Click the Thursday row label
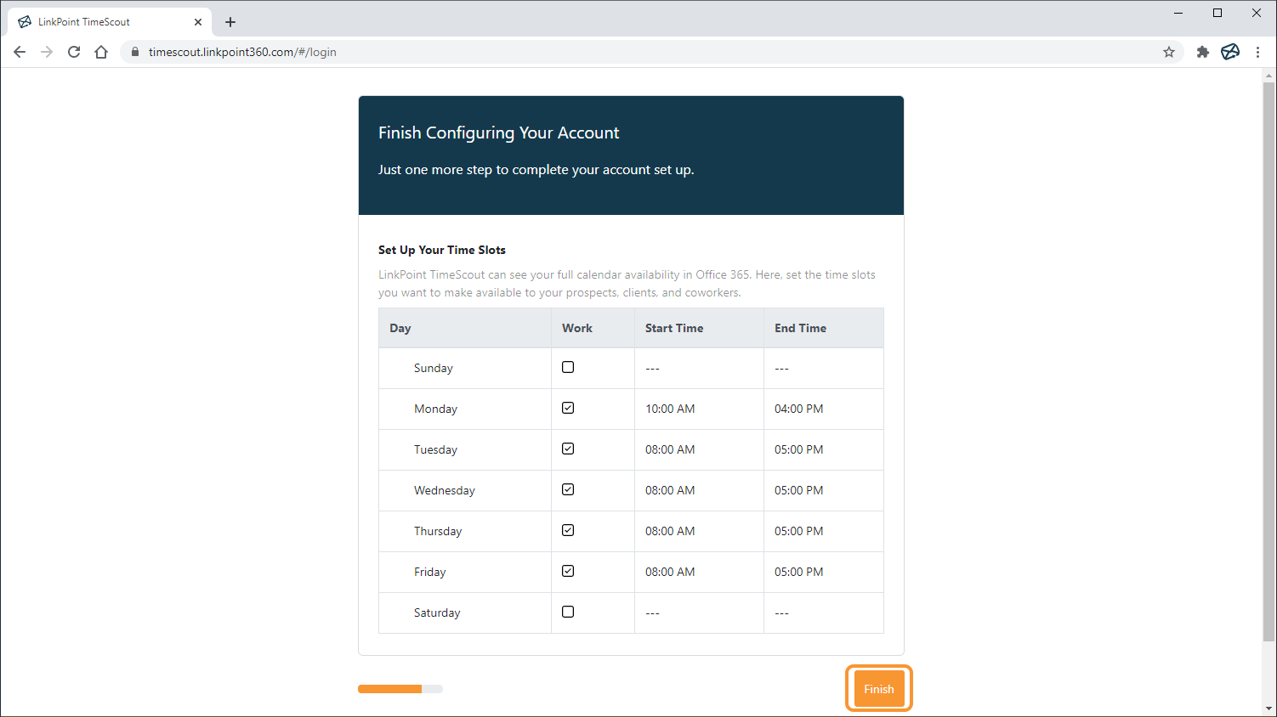This screenshot has width=1277, height=717. (x=438, y=531)
